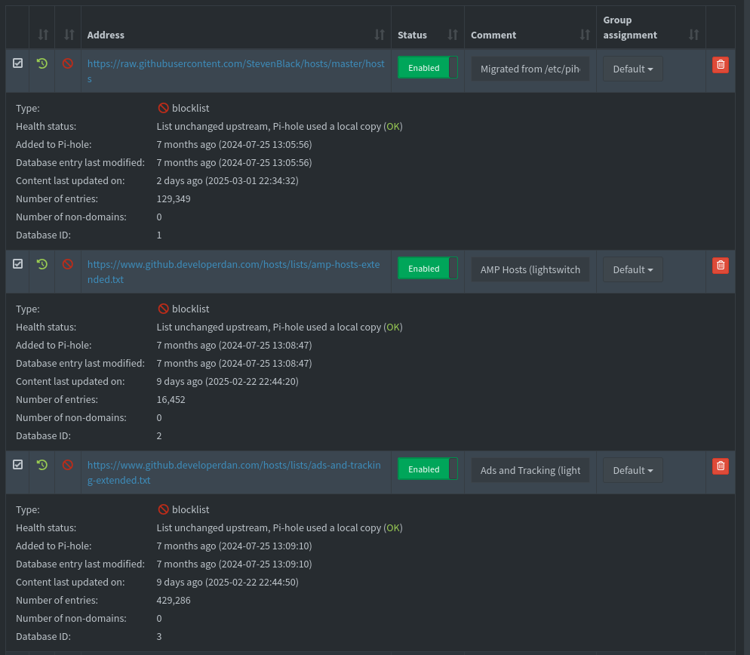Screen dimensions: 750x655
Task: Click the green history icon on StevenBlack row
Action: click(42, 64)
